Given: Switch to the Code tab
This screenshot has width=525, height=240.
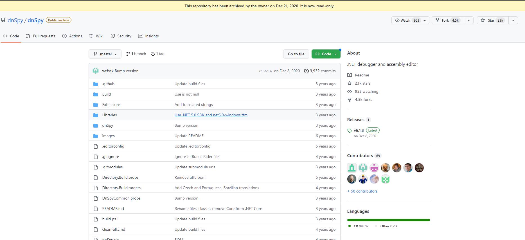Looking at the screenshot, I should point(11,36).
